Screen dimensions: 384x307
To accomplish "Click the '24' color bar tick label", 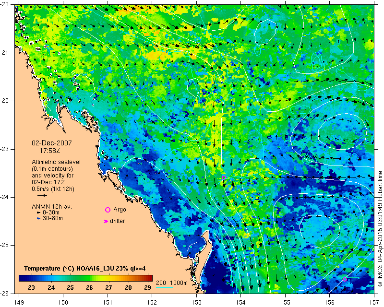I will [x=51, y=288].
